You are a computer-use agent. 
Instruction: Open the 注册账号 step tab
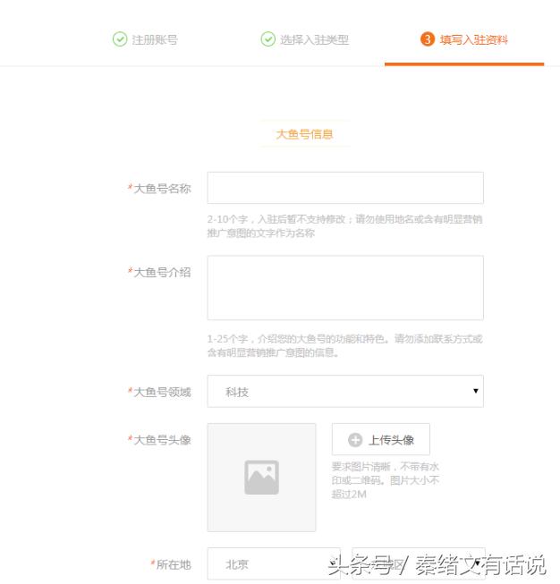pos(145,39)
